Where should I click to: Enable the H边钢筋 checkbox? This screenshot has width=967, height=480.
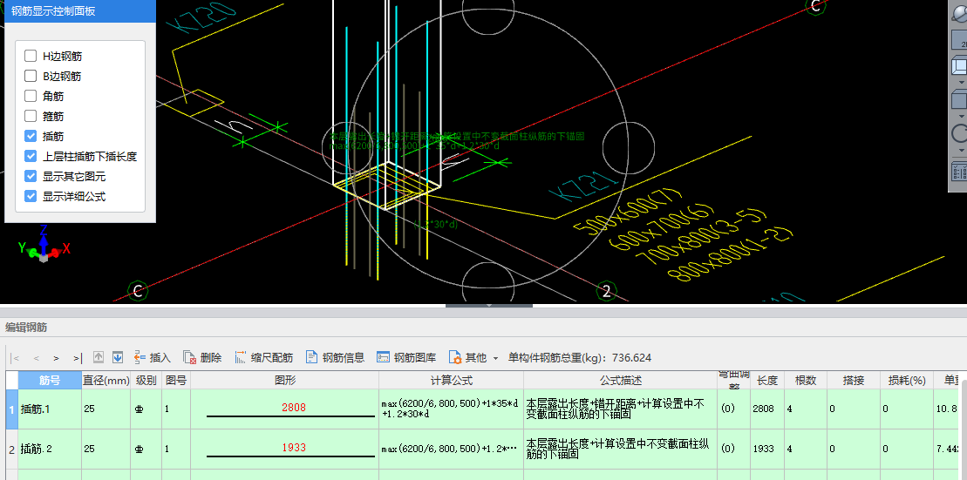tap(31, 56)
